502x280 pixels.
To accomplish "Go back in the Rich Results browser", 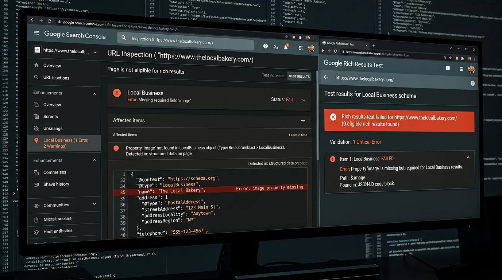I will click(x=323, y=50).
